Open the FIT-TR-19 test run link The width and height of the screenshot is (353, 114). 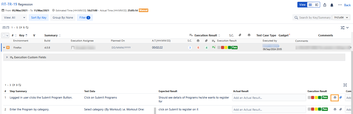pos(9,4)
